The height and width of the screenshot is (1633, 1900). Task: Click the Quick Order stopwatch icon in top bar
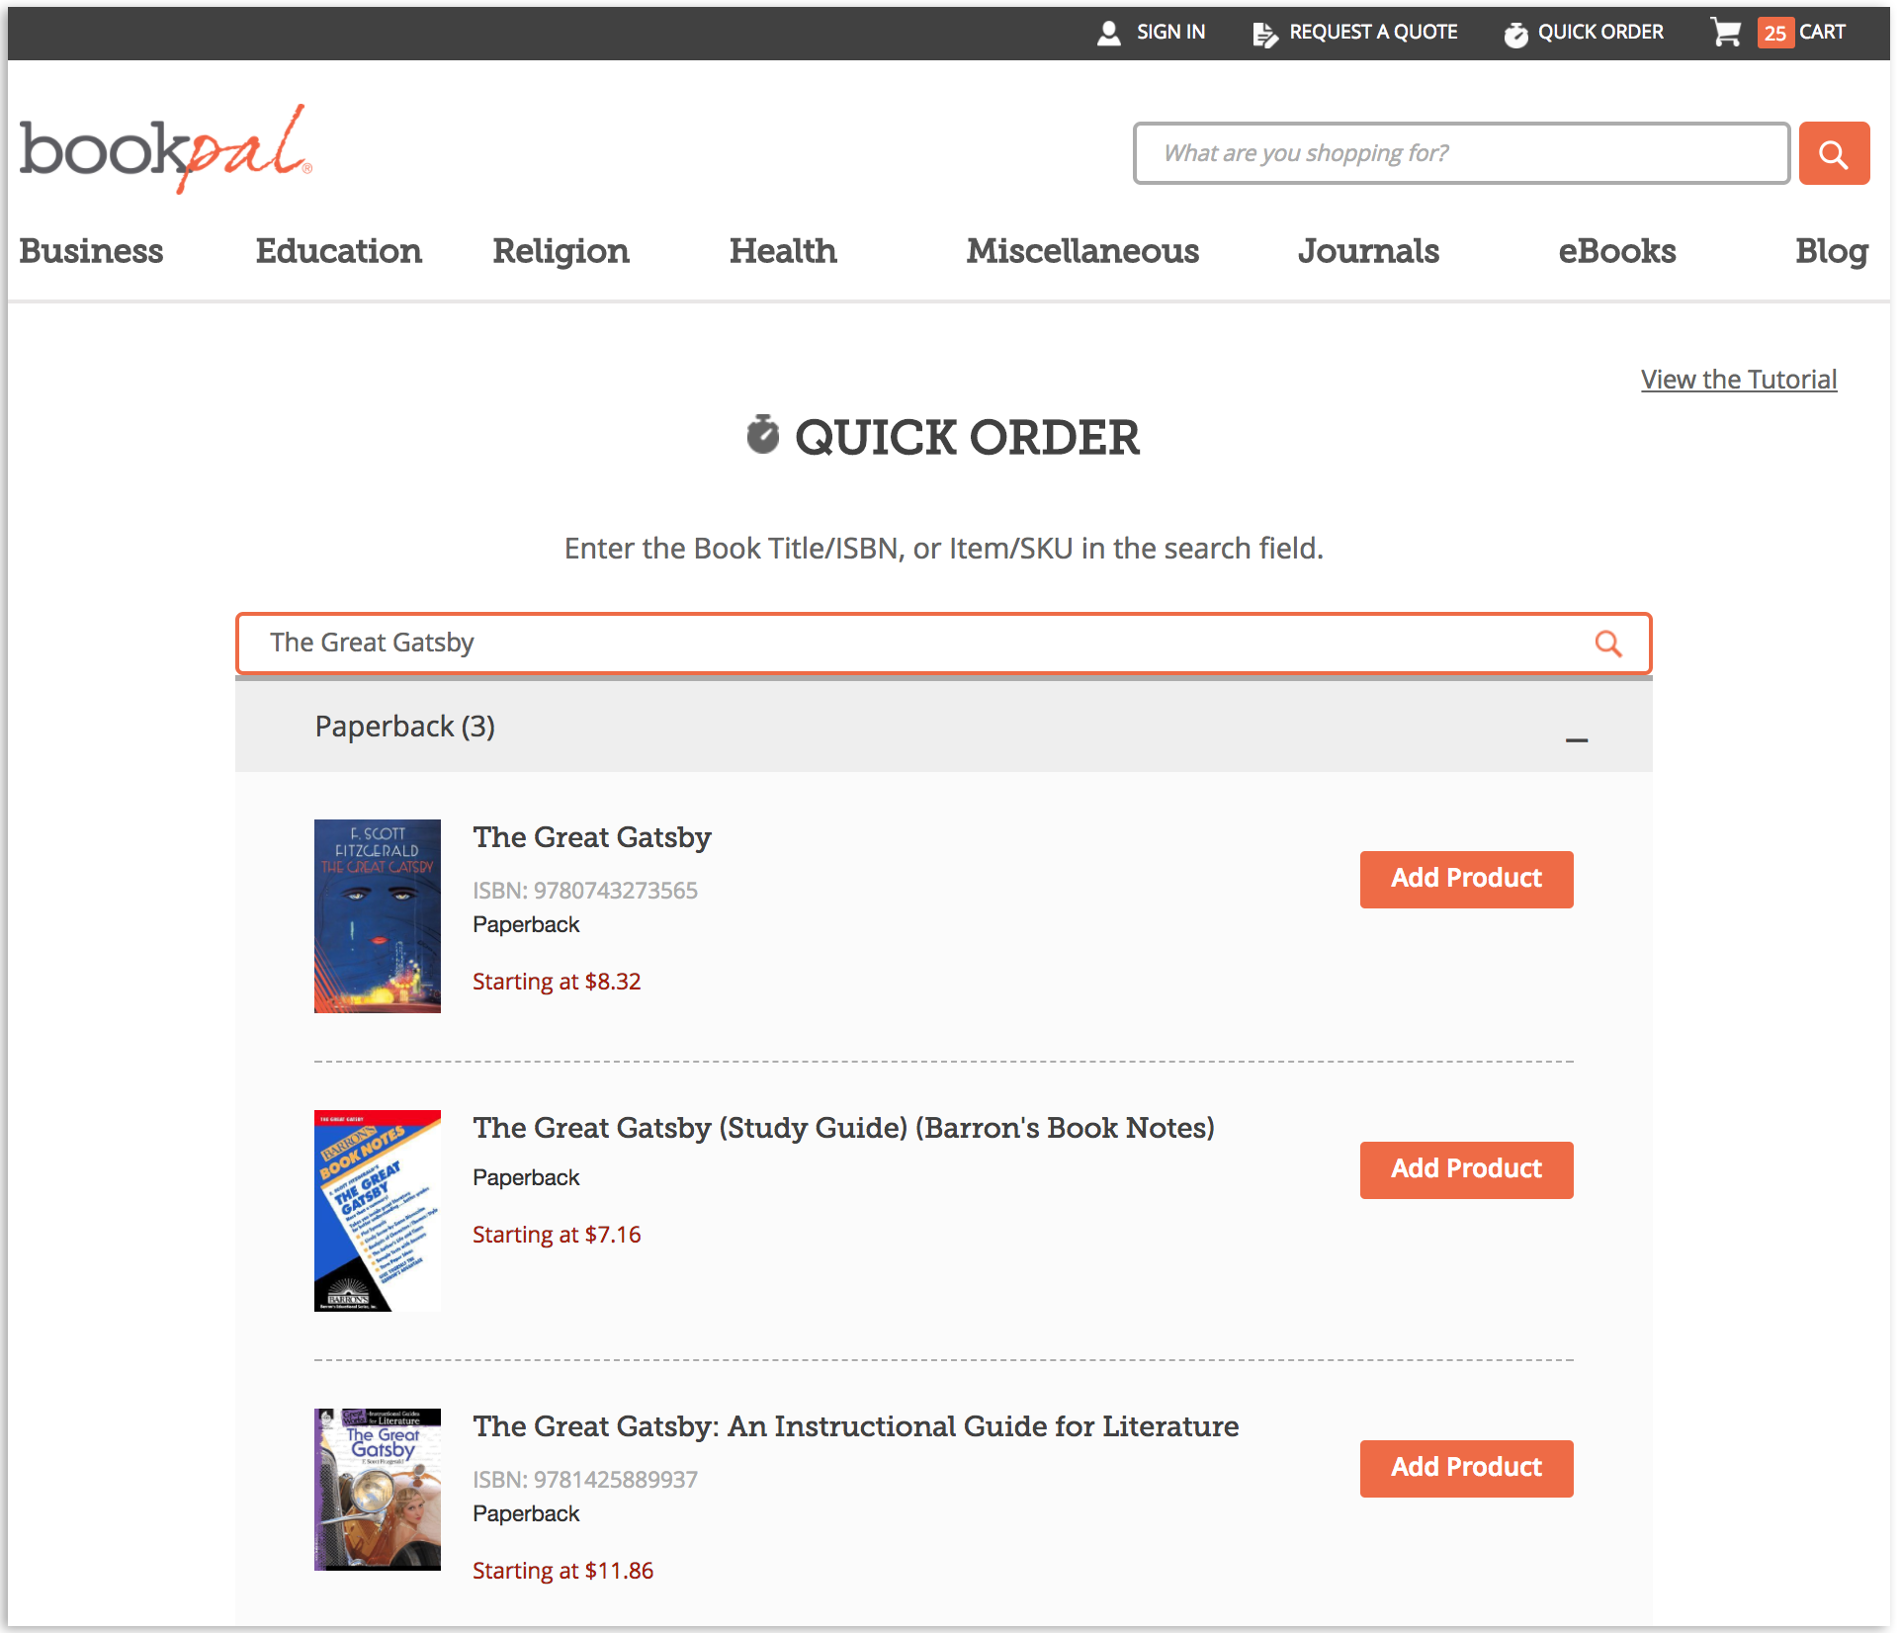[x=1514, y=34]
